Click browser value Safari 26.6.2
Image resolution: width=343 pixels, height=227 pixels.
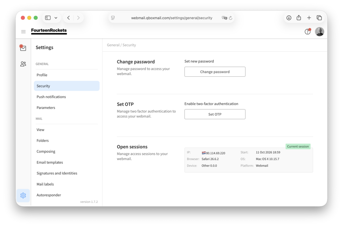210,159
